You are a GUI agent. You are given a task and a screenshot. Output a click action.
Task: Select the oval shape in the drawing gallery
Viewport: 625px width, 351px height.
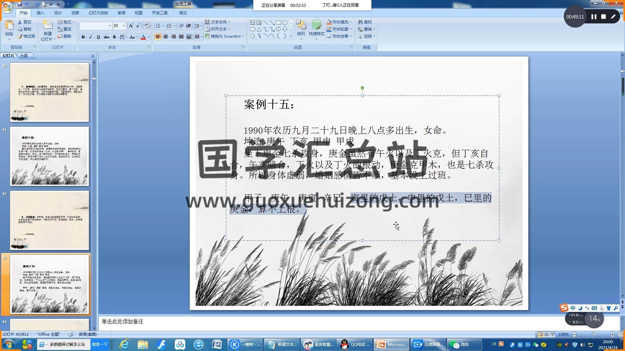285,23
